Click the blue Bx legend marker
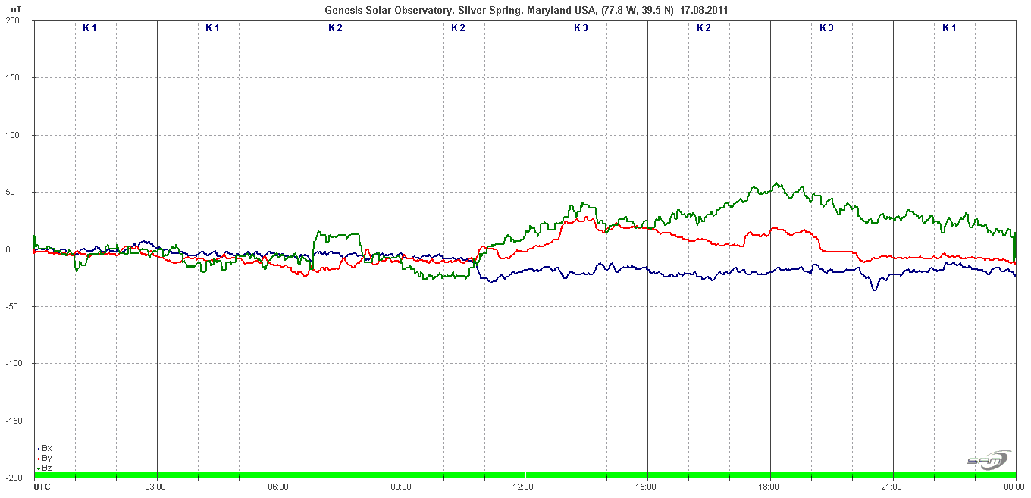This screenshot has height=498, width=1031. [39, 449]
